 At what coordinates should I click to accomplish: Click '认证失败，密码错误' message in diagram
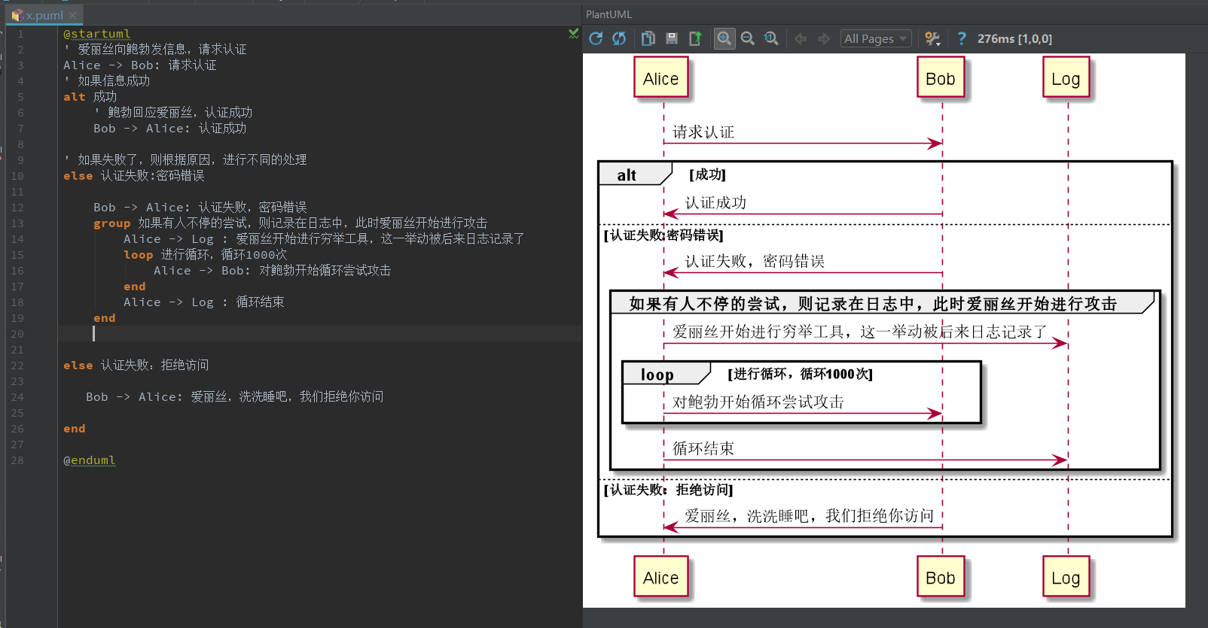click(x=755, y=262)
